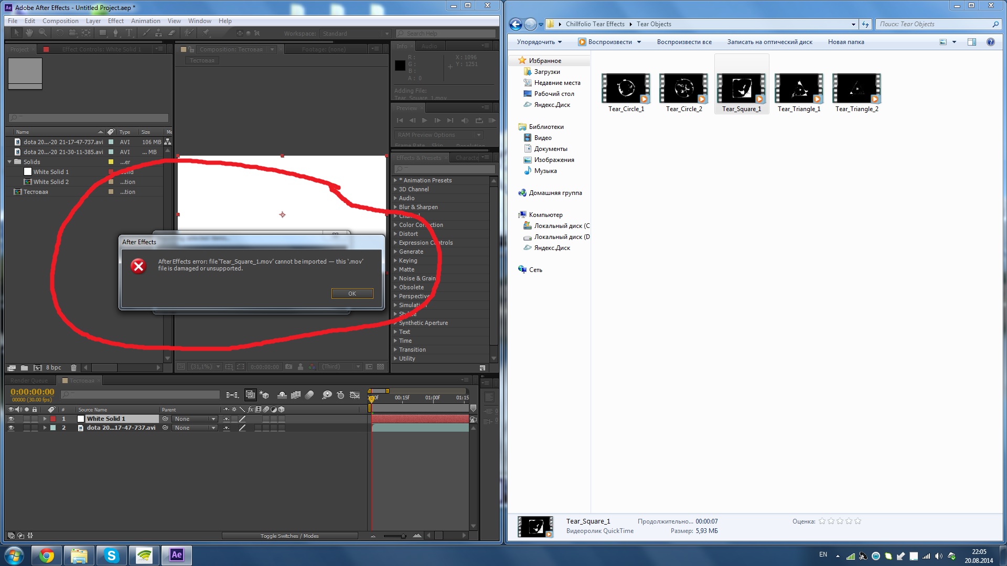Click the loop playback icon in preview
The width and height of the screenshot is (1007, 566).
[479, 121]
